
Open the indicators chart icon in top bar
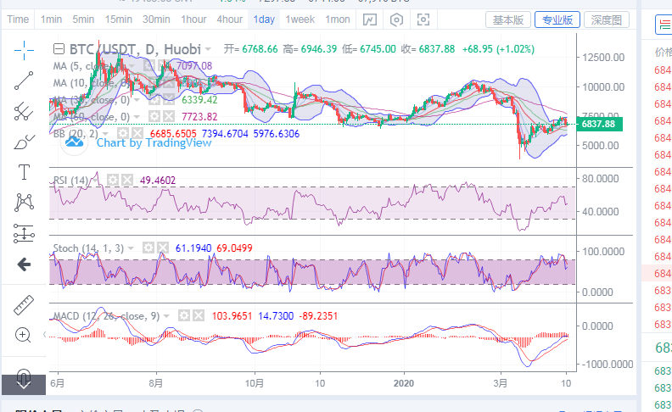370,19
